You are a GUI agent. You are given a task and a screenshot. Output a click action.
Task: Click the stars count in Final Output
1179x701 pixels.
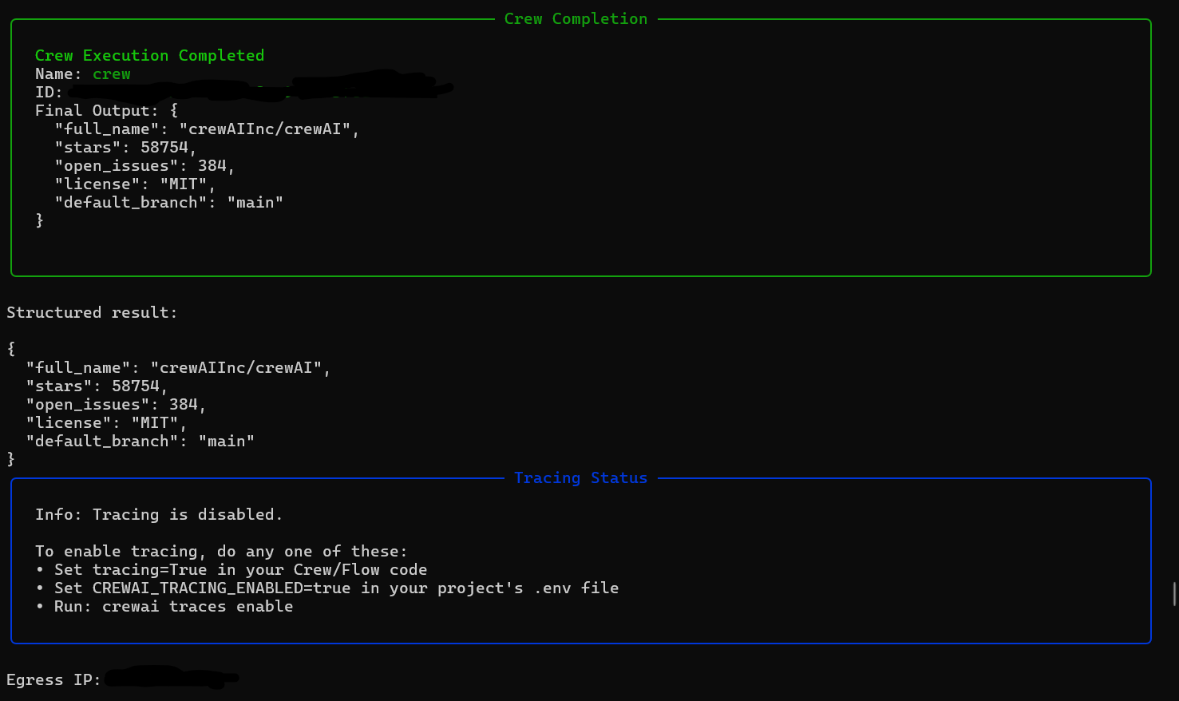click(x=164, y=148)
